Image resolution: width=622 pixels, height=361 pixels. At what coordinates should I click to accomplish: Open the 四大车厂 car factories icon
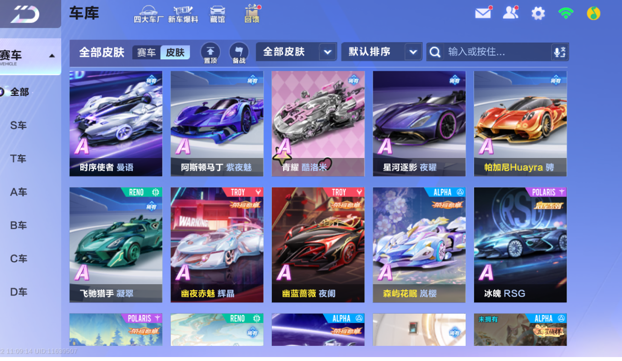[x=148, y=14]
